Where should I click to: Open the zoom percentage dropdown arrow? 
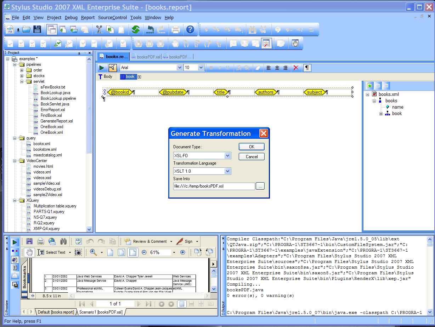point(174,252)
